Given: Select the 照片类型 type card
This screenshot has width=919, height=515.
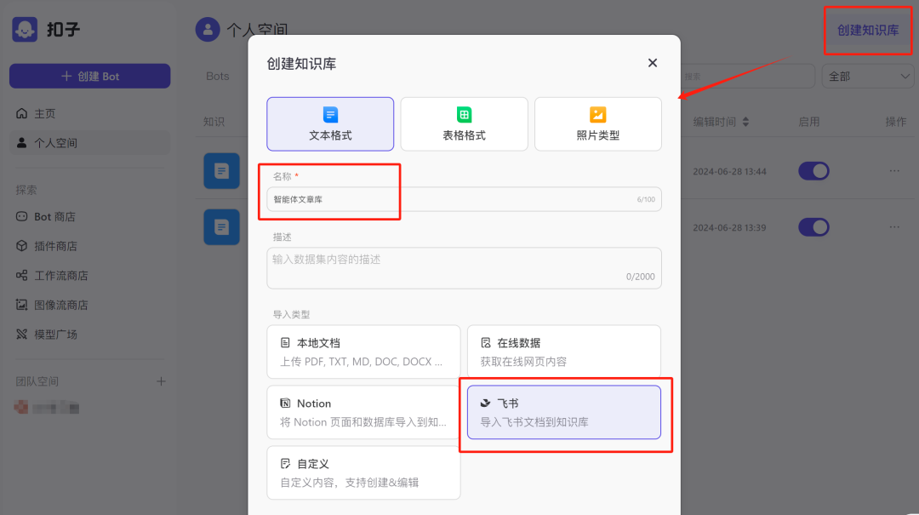Looking at the screenshot, I should coord(598,123).
